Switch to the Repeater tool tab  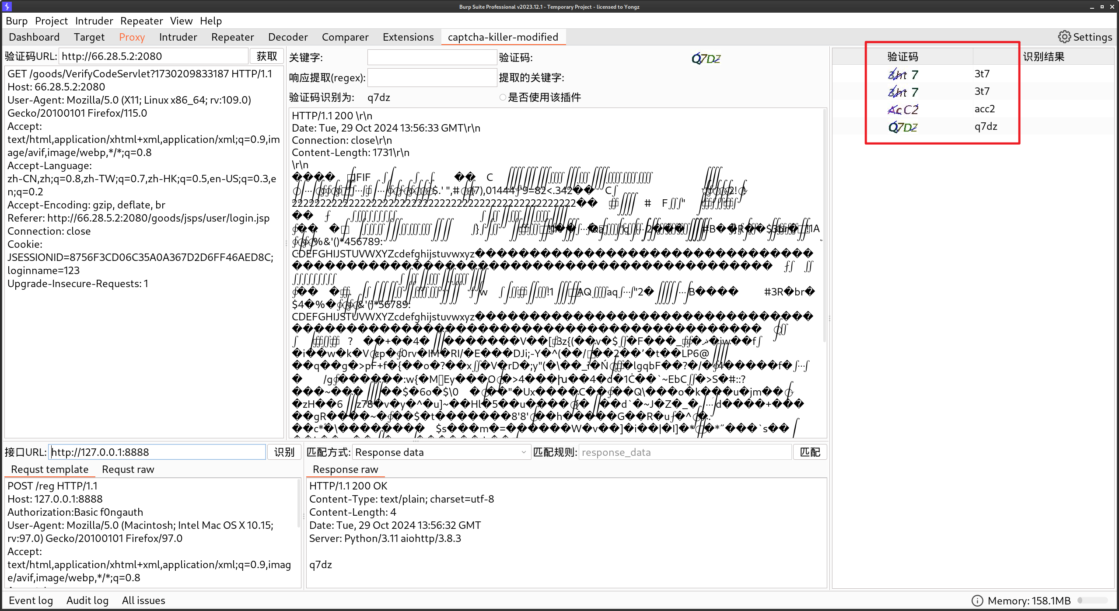coord(232,37)
